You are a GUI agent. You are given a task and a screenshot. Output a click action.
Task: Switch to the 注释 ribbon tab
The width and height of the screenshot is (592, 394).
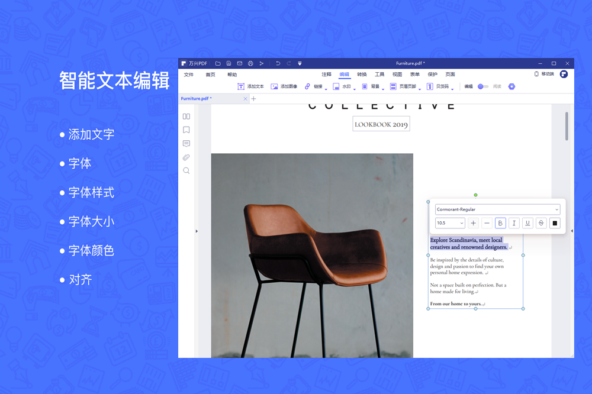[326, 75]
